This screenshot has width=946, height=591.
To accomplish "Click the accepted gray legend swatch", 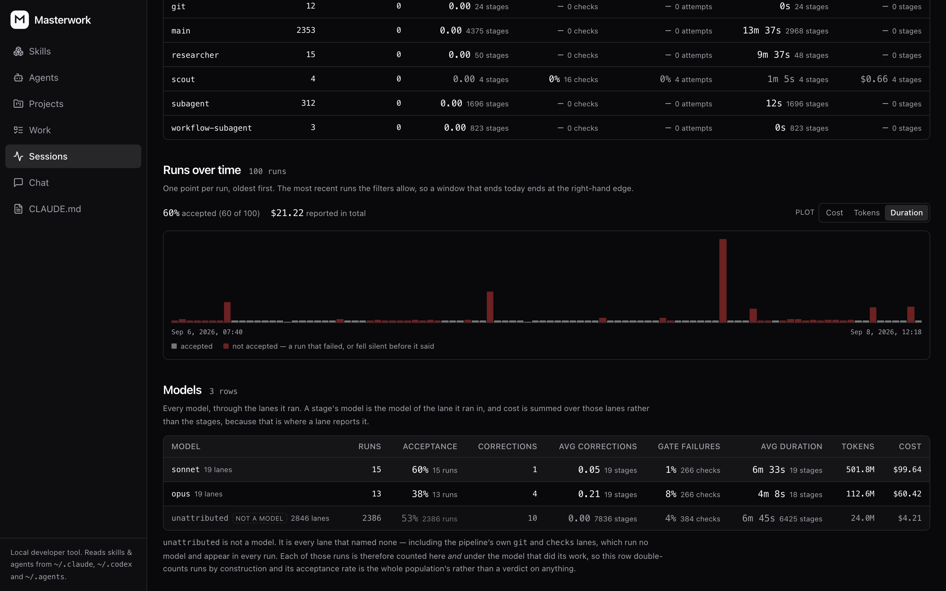I will coord(174,346).
